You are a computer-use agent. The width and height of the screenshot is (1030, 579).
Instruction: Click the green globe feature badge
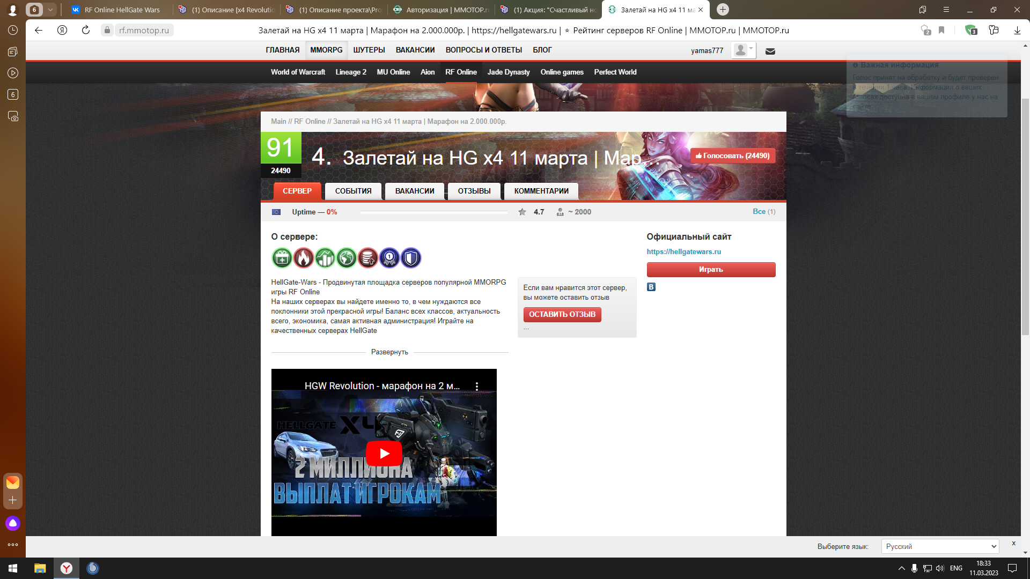coord(347,258)
